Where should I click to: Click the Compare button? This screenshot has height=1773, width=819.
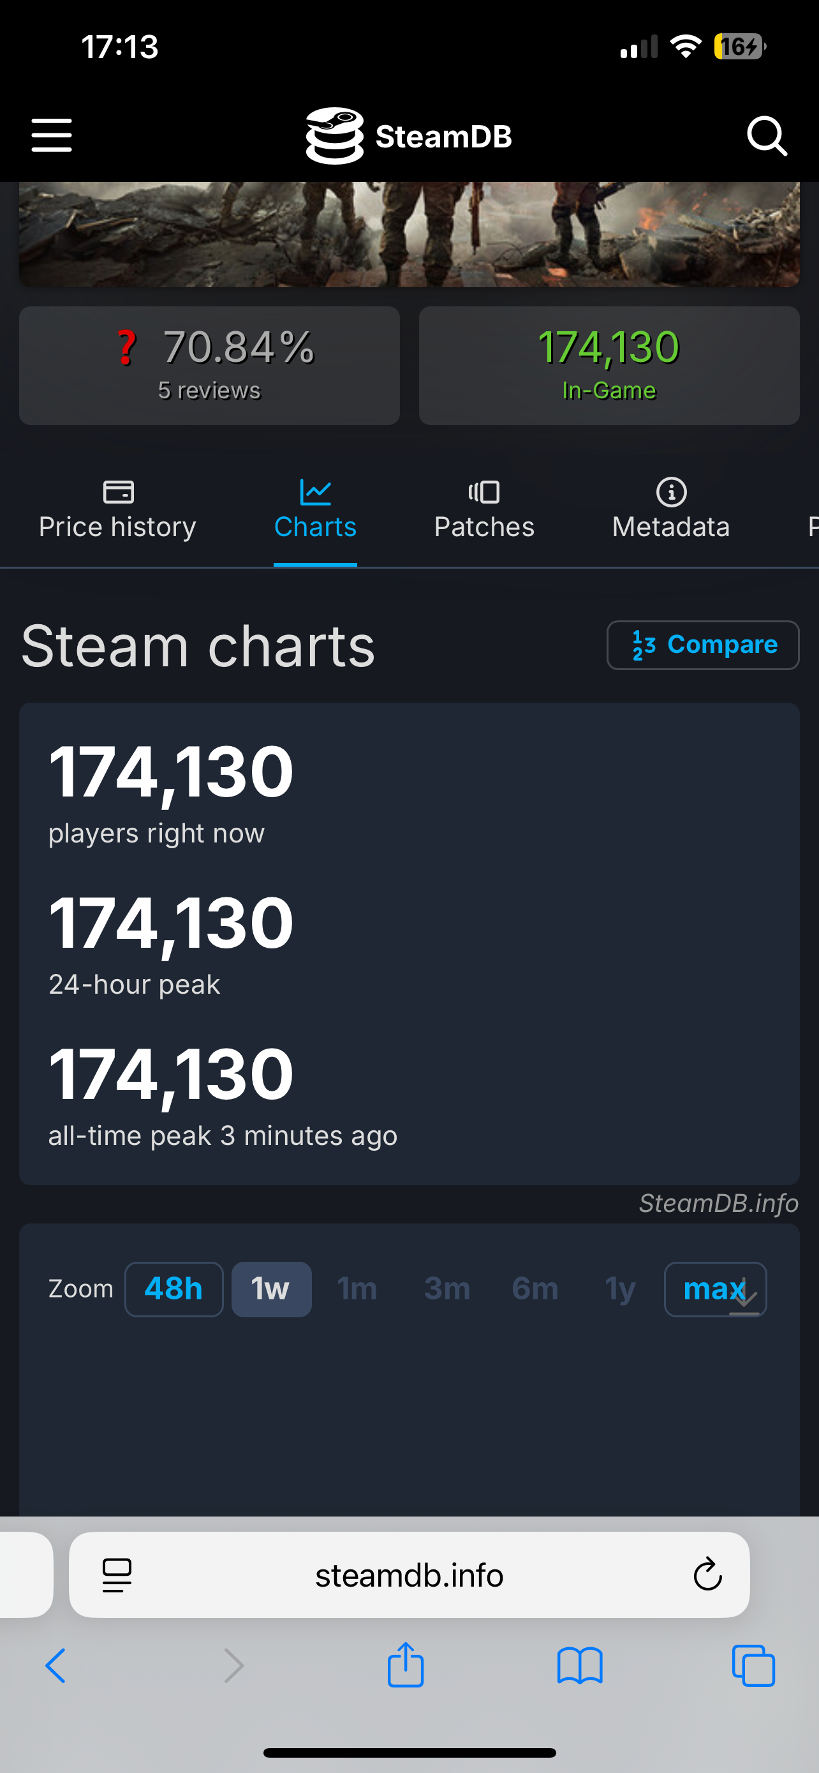[703, 645]
